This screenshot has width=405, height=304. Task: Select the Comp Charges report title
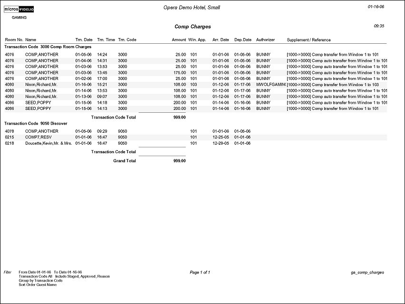(193, 27)
